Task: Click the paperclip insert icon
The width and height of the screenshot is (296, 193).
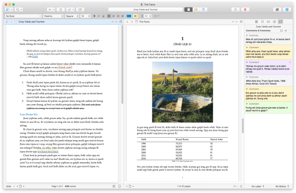Action: 69,9
